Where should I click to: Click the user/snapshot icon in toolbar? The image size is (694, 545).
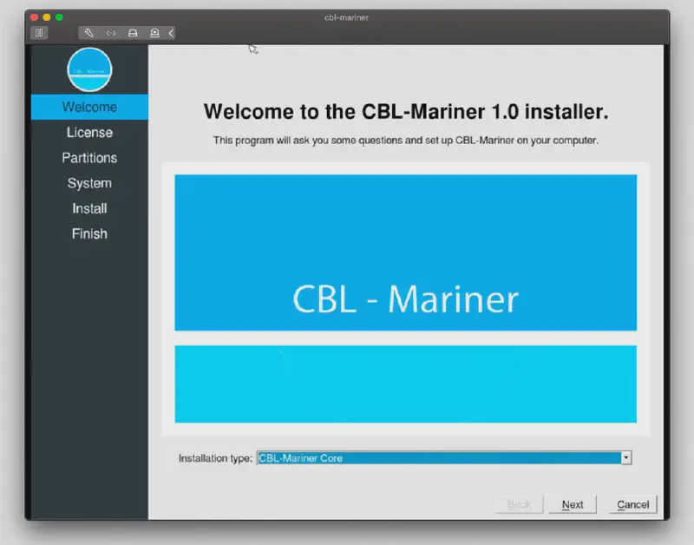(154, 33)
